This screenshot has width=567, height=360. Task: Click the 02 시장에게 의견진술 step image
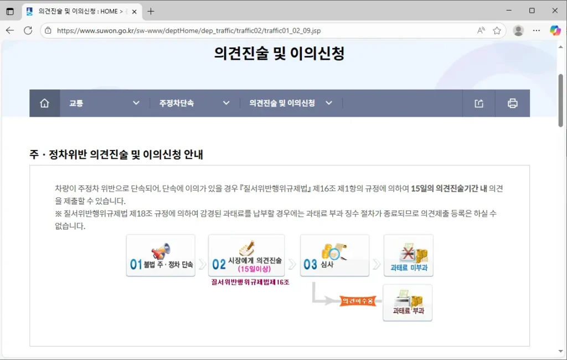pos(246,255)
